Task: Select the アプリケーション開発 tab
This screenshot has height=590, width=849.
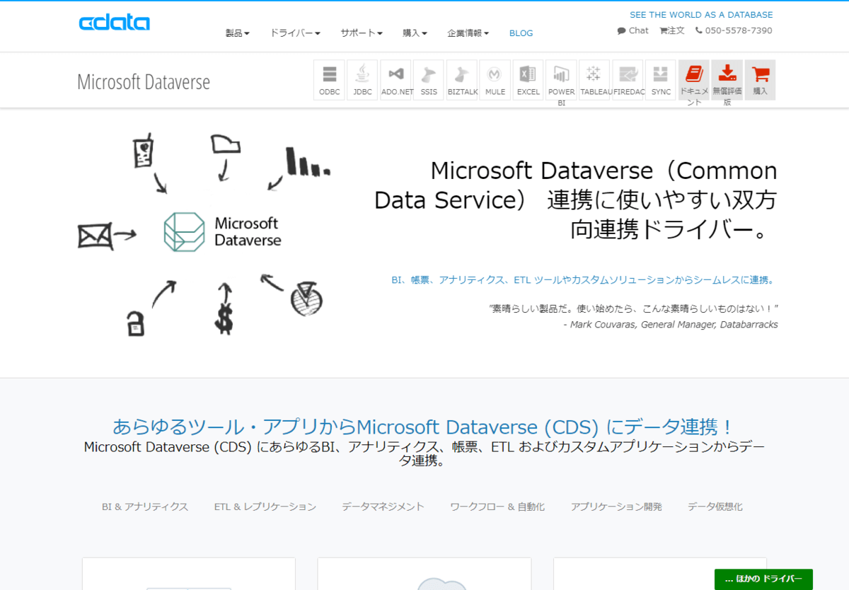Action: 616,507
